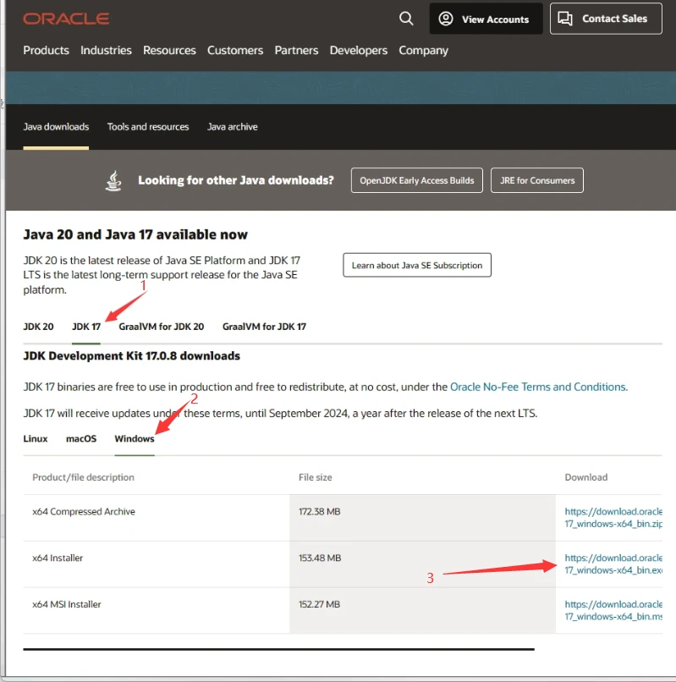
Task: Click the horizontal table scrollbar
Action: [279, 649]
